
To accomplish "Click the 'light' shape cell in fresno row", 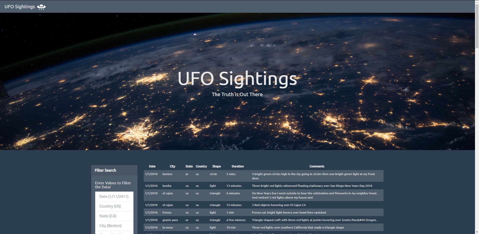I will [213, 213].
